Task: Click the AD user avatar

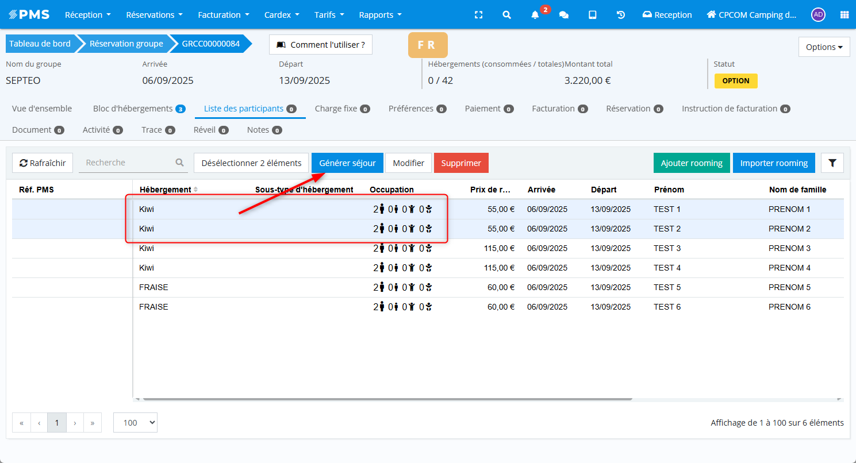Action: pyautogui.click(x=818, y=15)
